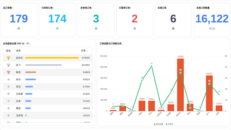Click the chart bar labeled 61625
The height and width of the screenshot is (130, 231).
[x=171, y=108]
